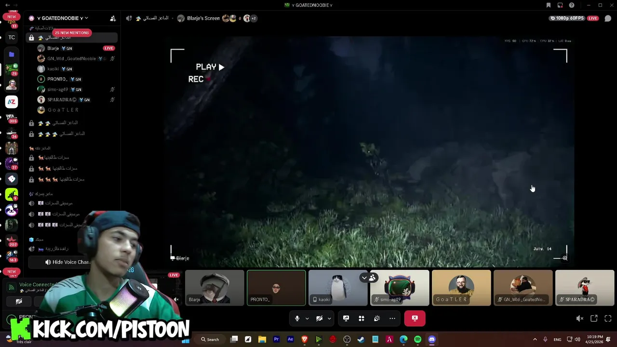This screenshot has height=347, width=617.
Task: Open OBS Studio from taskbar
Action: point(347,339)
